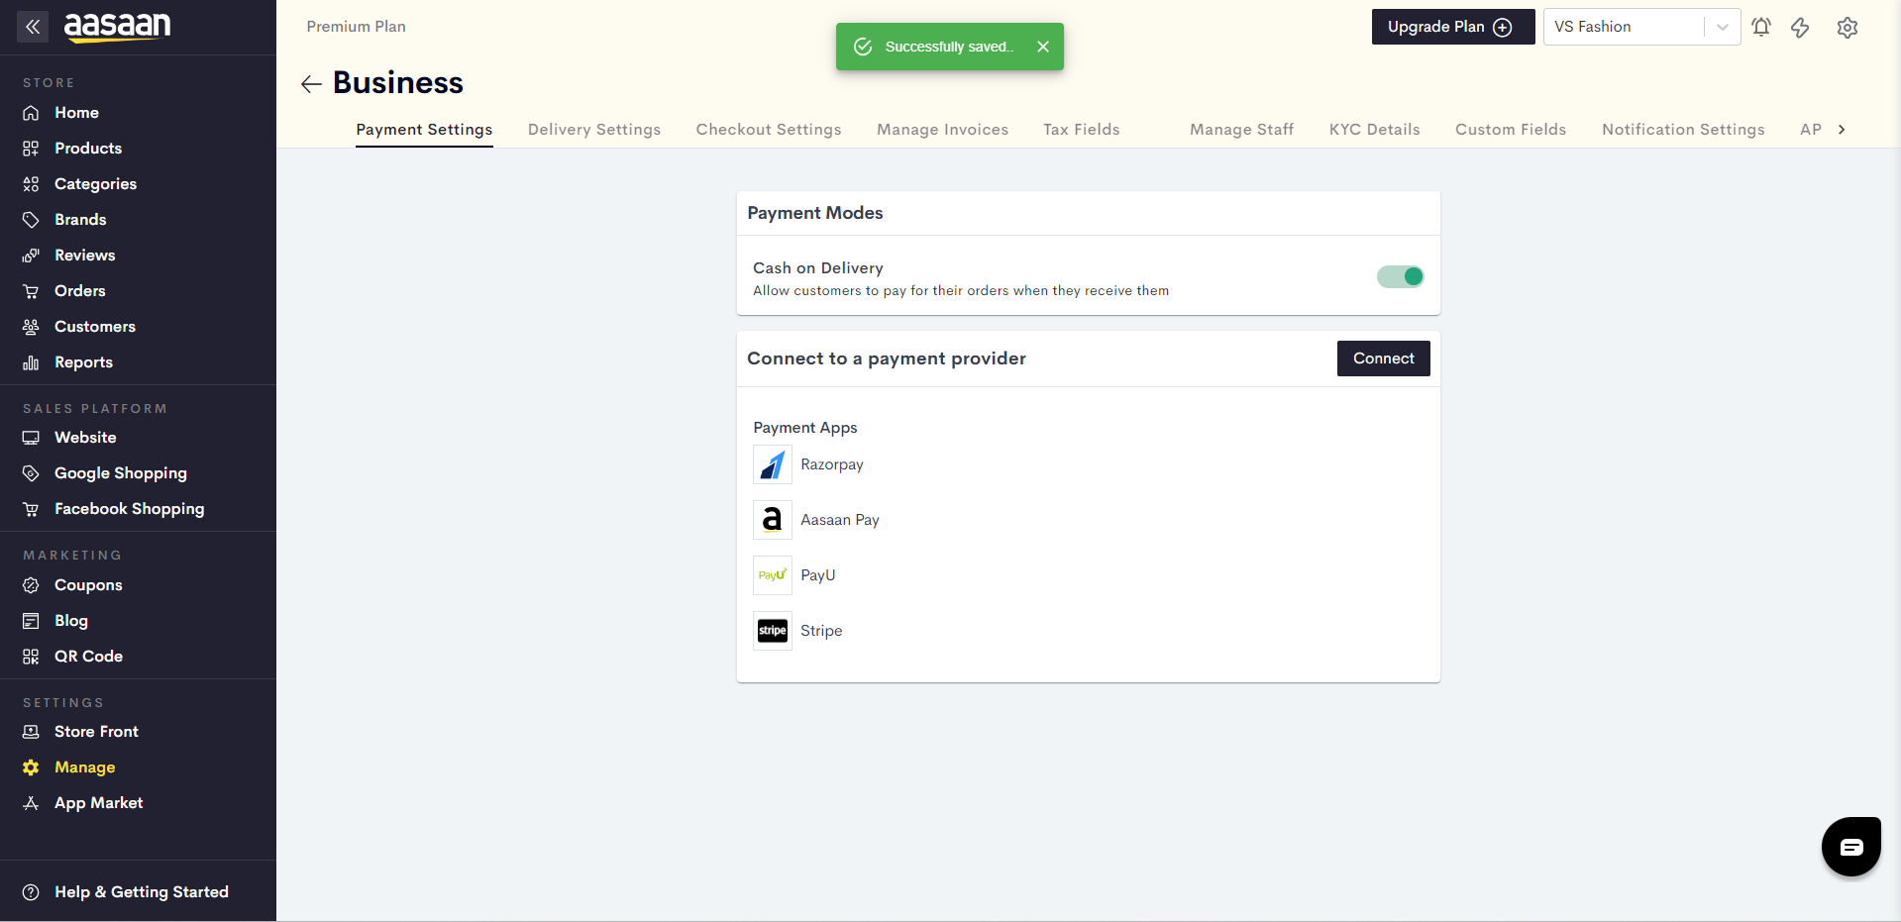1901x922 pixels.
Task: Click the Products grid icon
Action: click(31, 149)
